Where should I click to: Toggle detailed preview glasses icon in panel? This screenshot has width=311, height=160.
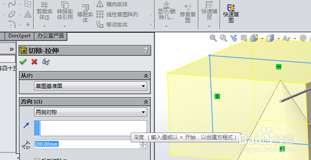pos(46,62)
